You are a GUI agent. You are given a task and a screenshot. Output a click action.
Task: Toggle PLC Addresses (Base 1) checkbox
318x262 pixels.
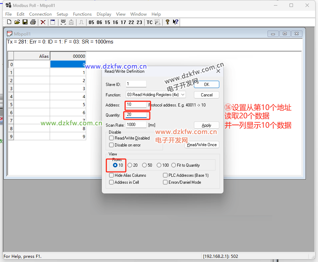click(x=165, y=175)
